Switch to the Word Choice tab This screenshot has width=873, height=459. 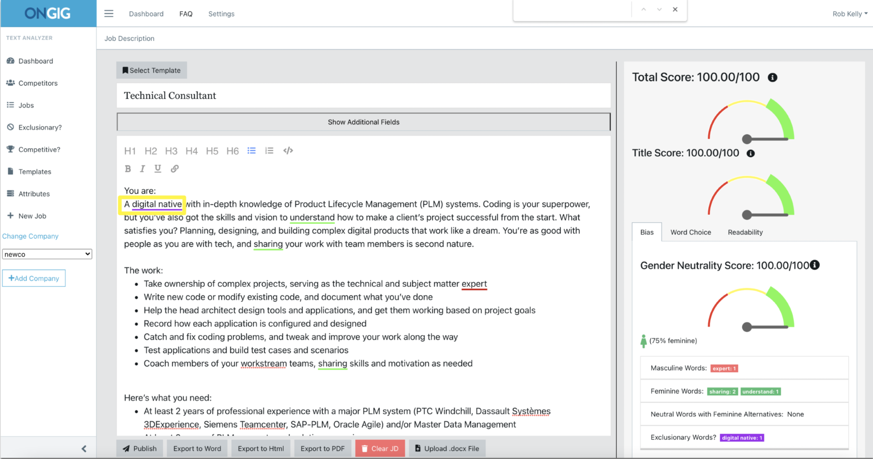coord(691,232)
